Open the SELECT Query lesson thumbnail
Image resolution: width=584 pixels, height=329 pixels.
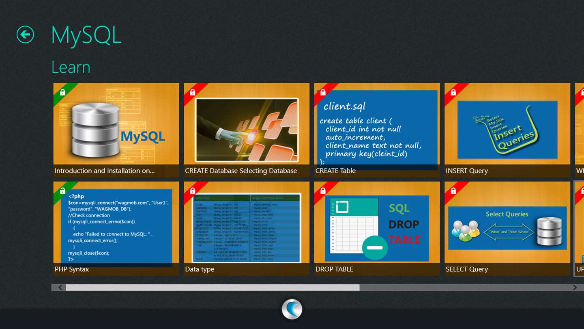(x=507, y=228)
